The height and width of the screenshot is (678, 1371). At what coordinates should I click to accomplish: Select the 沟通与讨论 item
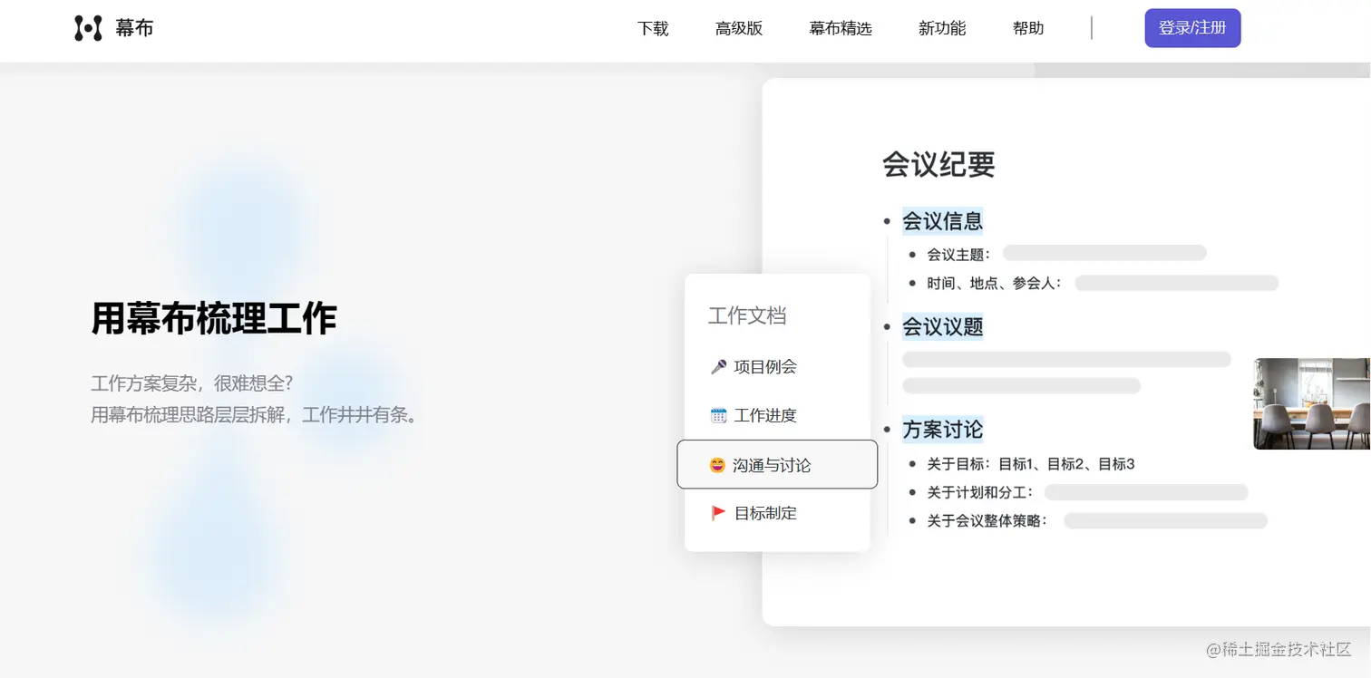777,465
